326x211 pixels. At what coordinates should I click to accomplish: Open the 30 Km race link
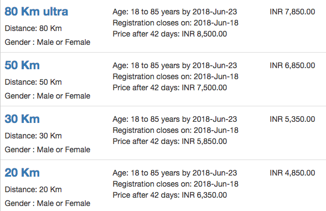coord(22,119)
